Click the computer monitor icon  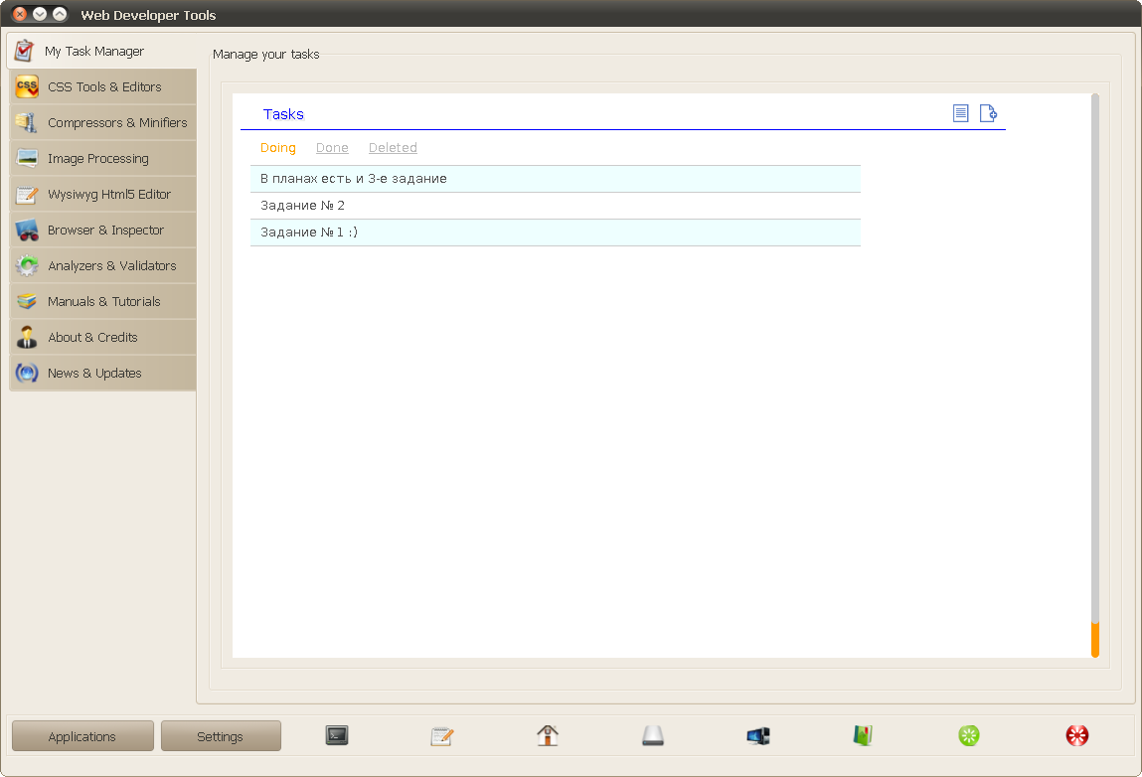[758, 735]
